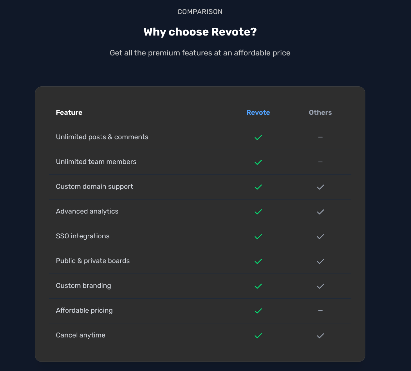Viewport: 411px width, 371px height.
Task: Click the Why choose Revote heading
Action: (x=200, y=32)
